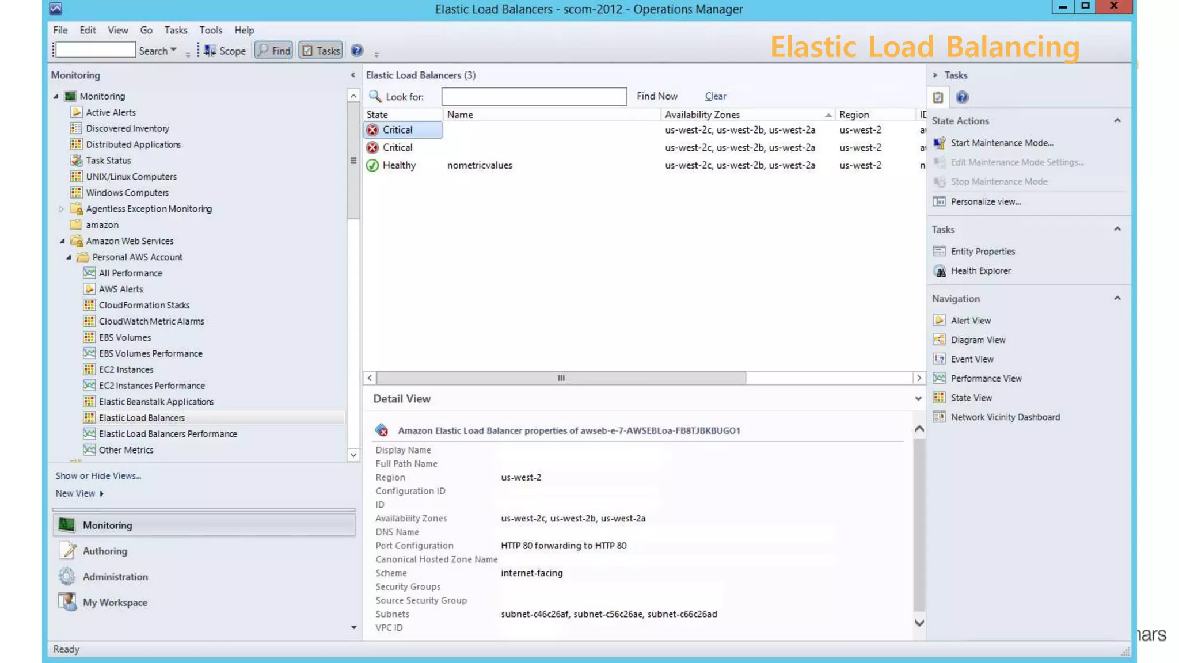The image size is (1179, 663).
Task: Expand the Agentless Exception Monitoring node
Action: click(62, 209)
